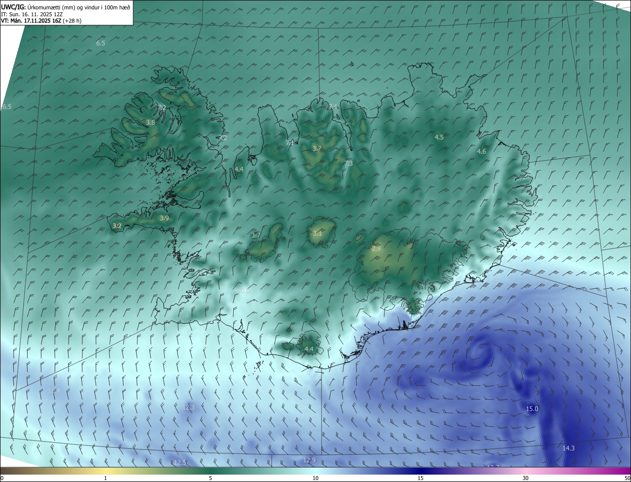Click the 30 tick on the color scale

[x=526, y=478]
